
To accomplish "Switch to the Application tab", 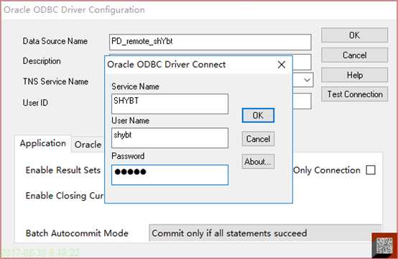I will [x=42, y=144].
